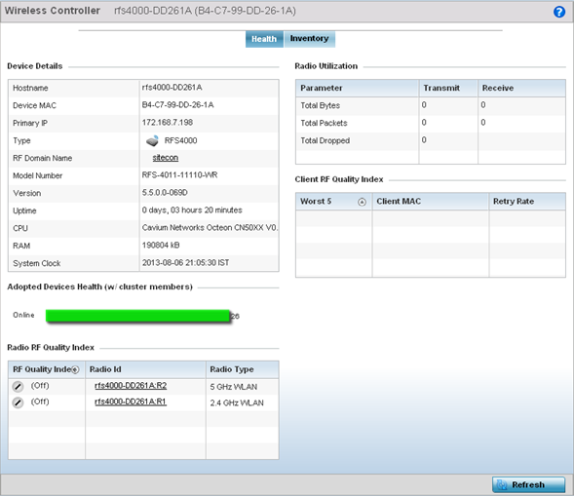Screen dimensions: 574x496
Task: Click the Off status icon for radio R1
Action: (x=18, y=402)
